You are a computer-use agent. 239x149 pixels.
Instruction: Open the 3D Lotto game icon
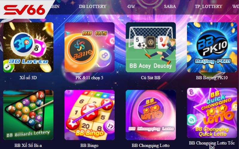pos(28,47)
